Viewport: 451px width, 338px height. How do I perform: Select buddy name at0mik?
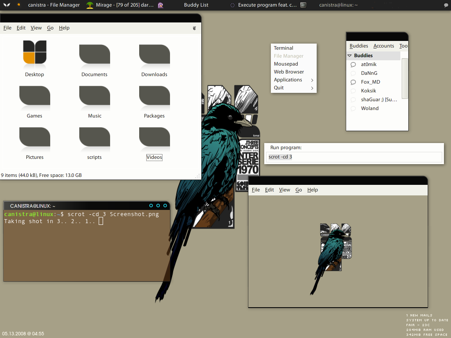(x=369, y=64)
